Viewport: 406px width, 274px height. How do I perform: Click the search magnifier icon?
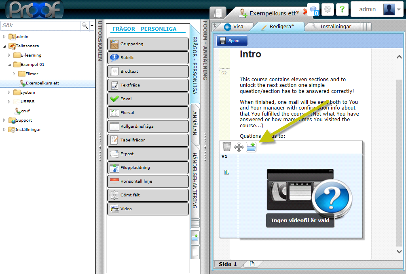pyautogui.click(x=85, y=25)
